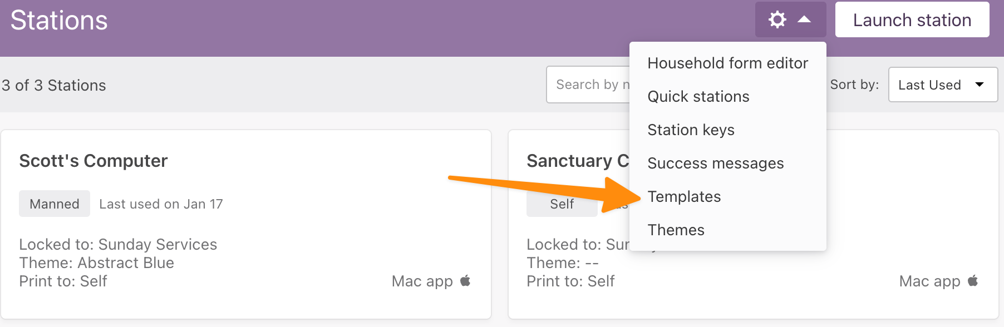Viewport: 1004px width, 327px height.
Task: Click the Apple icon on Scott's Computer card
Action: [465, 281]
